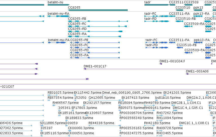Viewport: 216px width, 137px height.
Task: Click the RE05073.5prime EST label
Action: (131, 108)
